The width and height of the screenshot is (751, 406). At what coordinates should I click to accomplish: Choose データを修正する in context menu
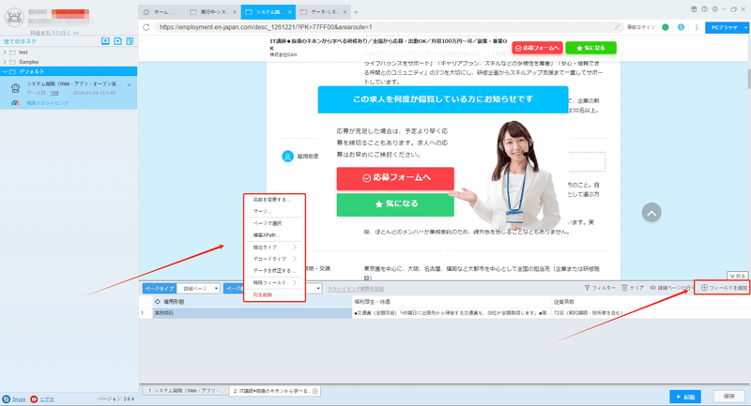[x=274, y=271]
